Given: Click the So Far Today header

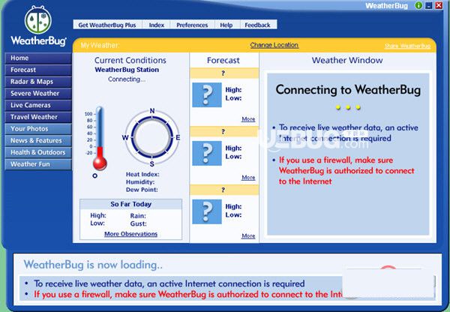Looking at the screenshot, I should tap(130, 204).
